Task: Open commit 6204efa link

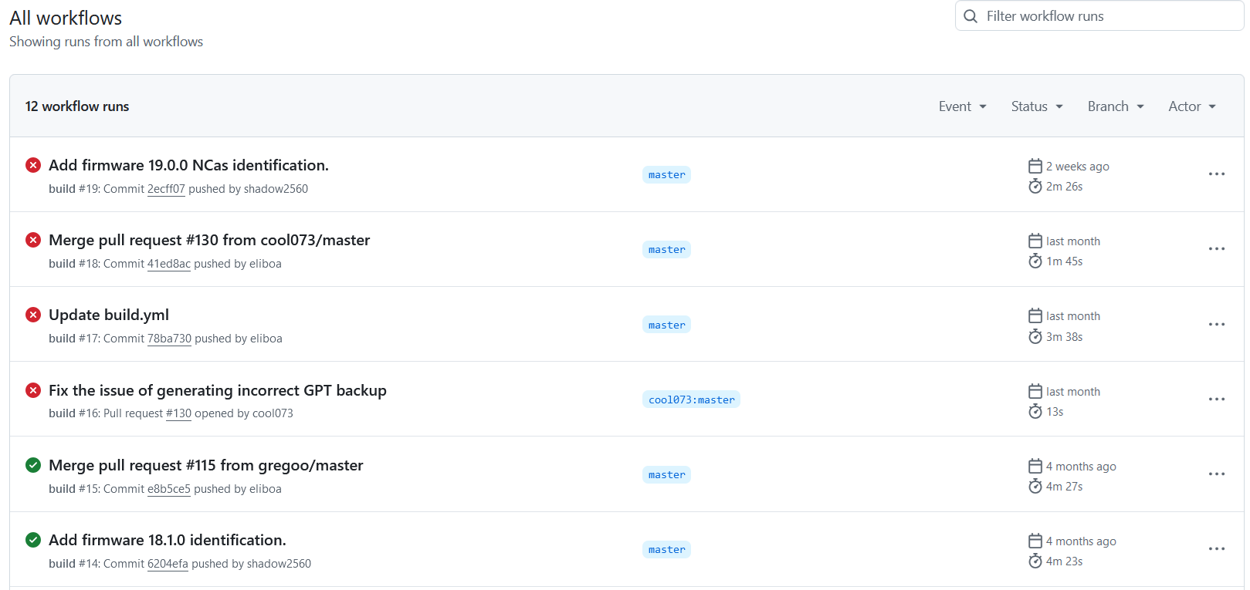Action: point(168,564)
